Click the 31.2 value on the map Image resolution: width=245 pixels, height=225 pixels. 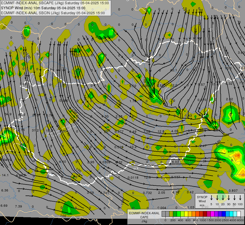pyautogui.click(x=35, y=130)
